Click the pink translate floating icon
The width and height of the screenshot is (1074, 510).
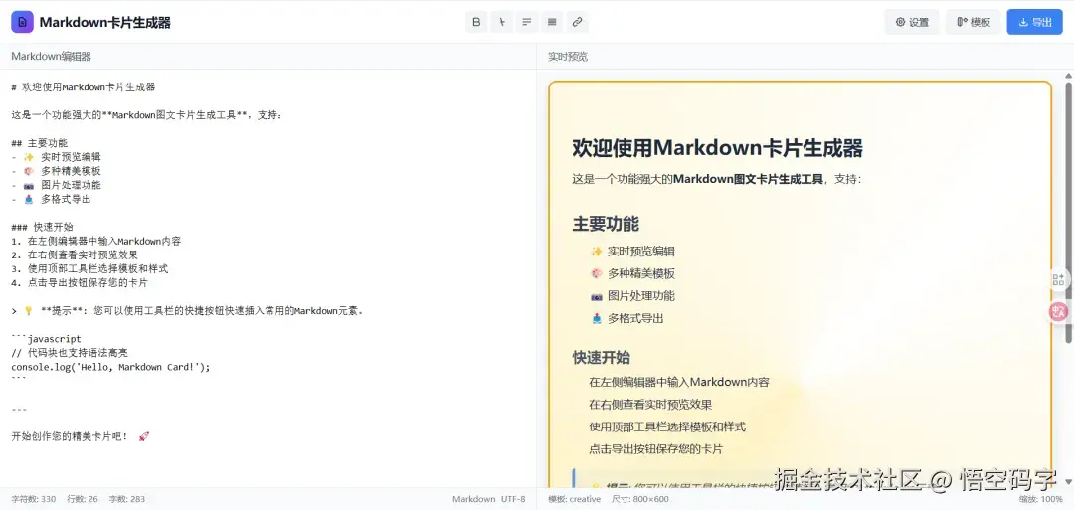[x=1059, y=312]
